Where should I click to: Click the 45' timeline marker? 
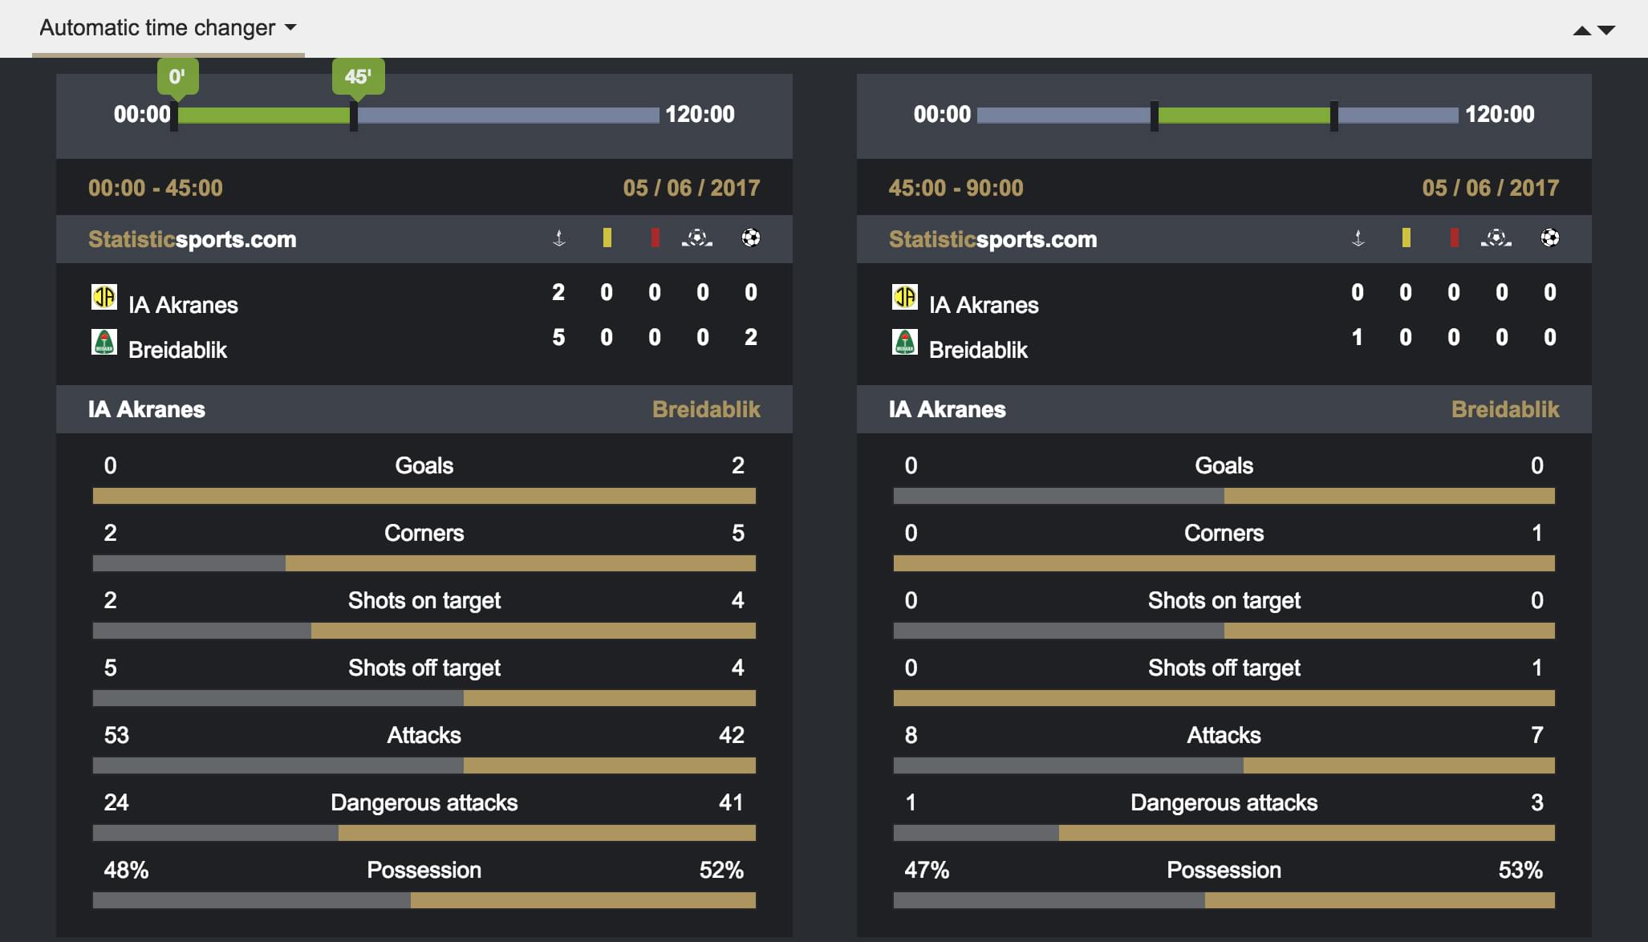click(358, 77)
